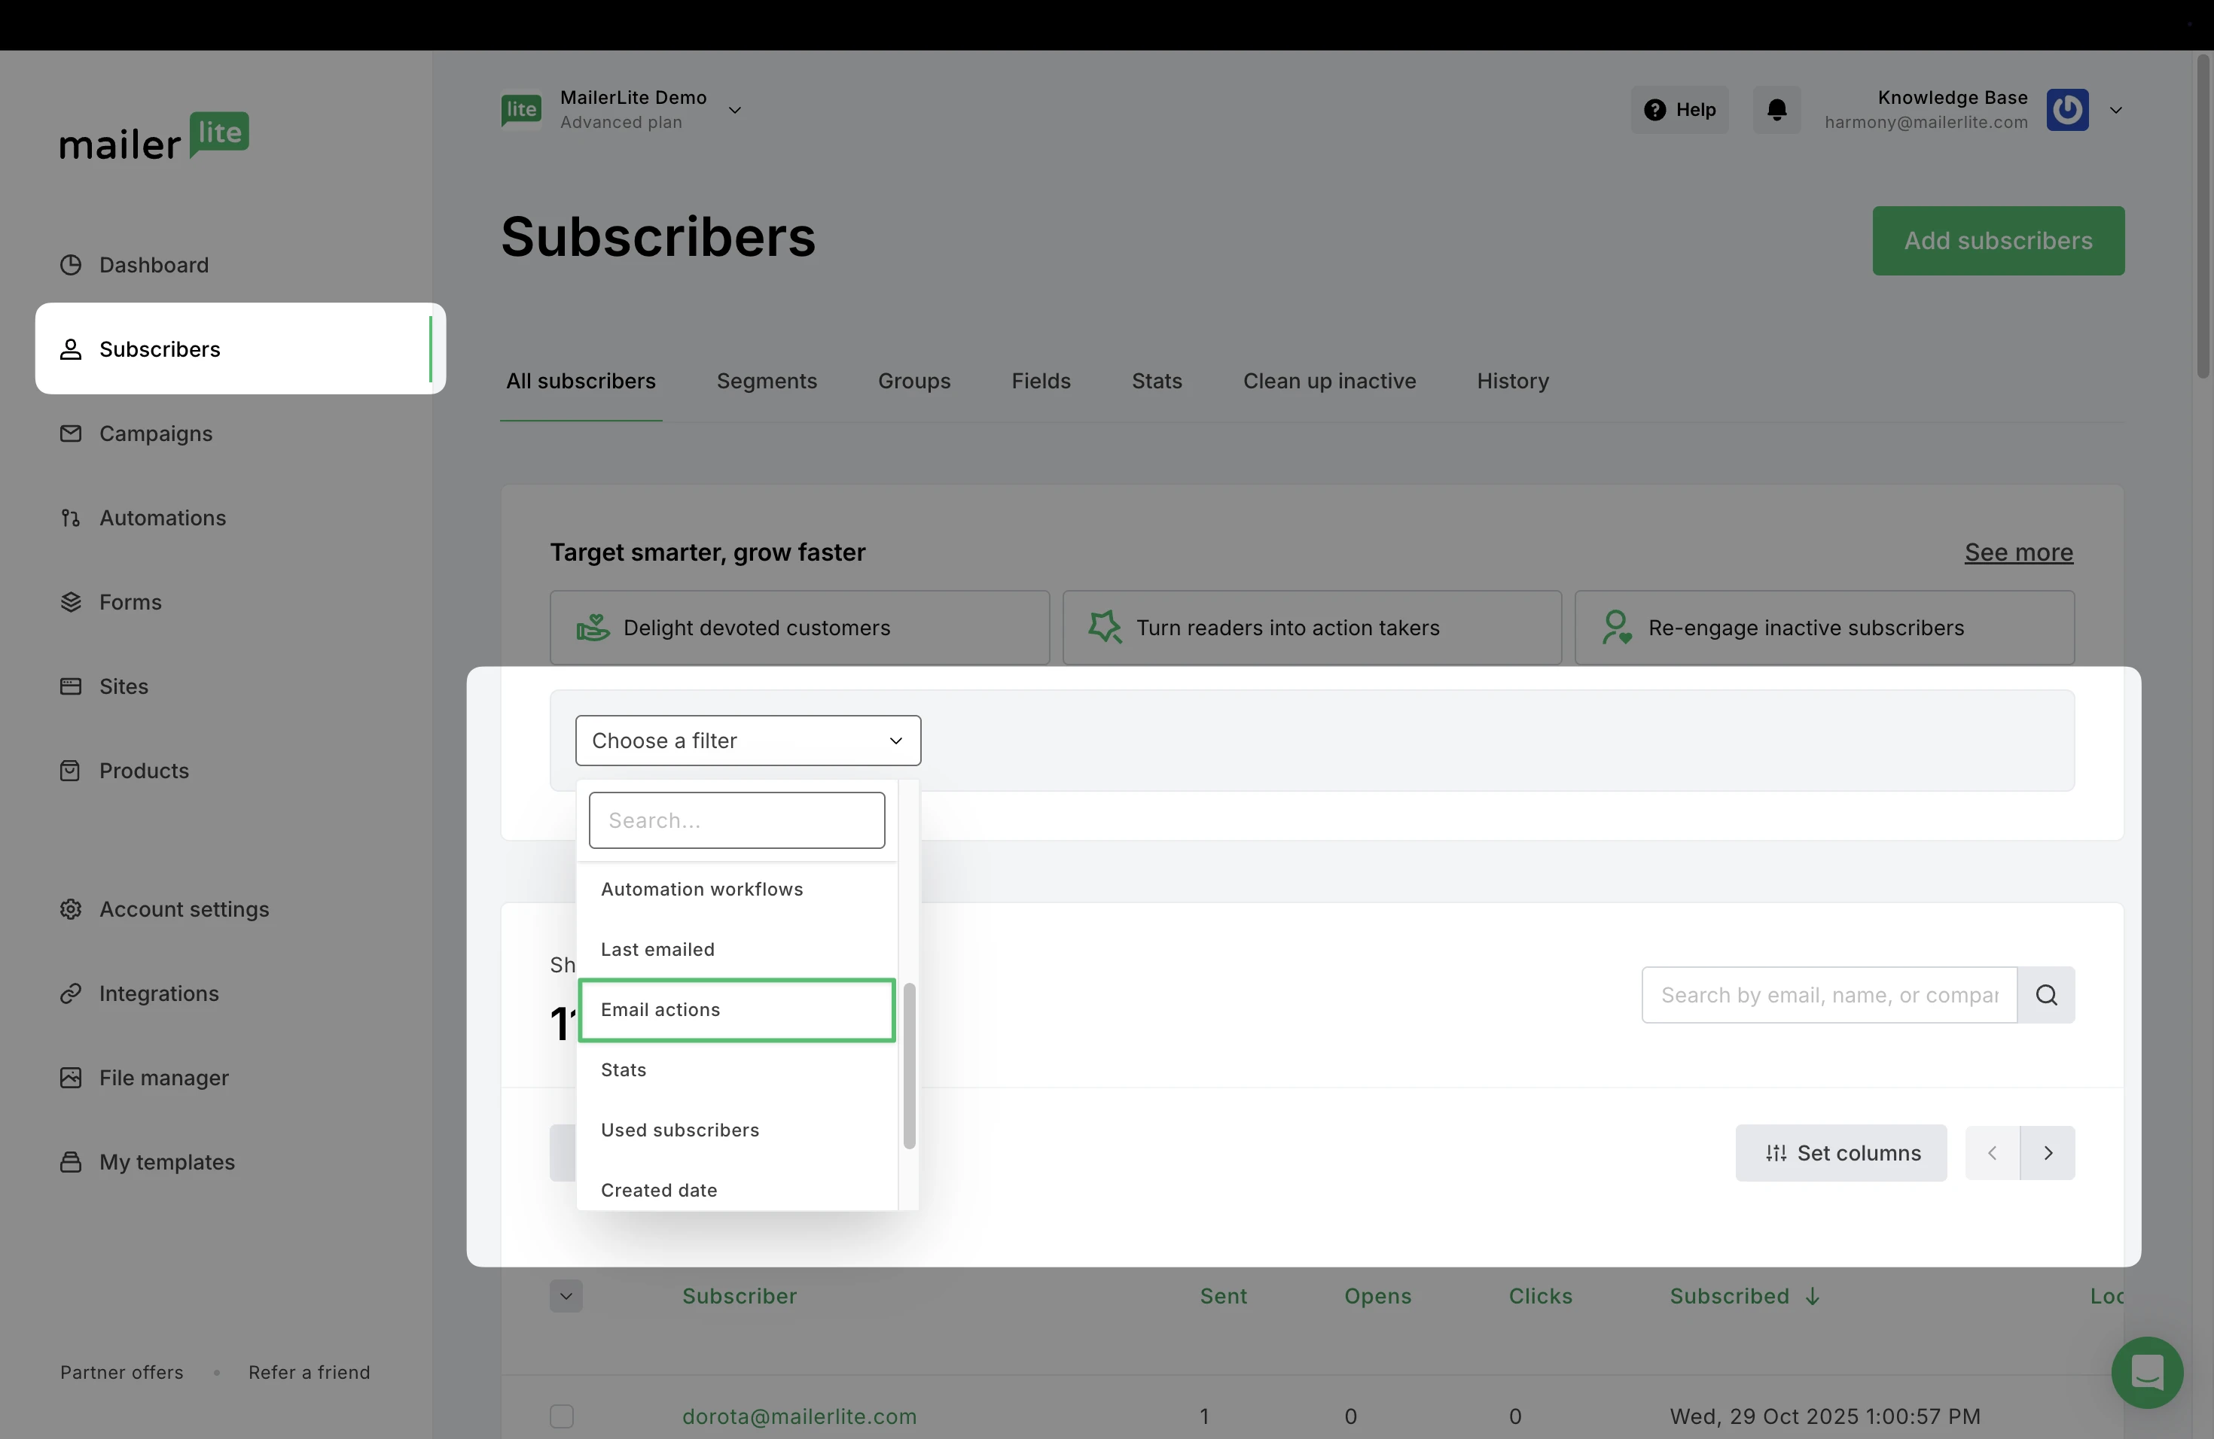This screenshot has height=1439, width=2214.
Task: Expand the MailerLite Demo account switcher
Action: click(735, 110)
